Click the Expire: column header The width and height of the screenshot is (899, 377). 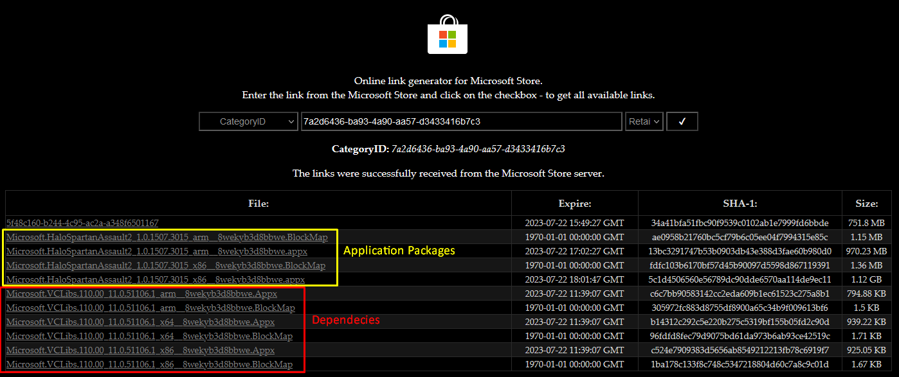coord(575,204)
